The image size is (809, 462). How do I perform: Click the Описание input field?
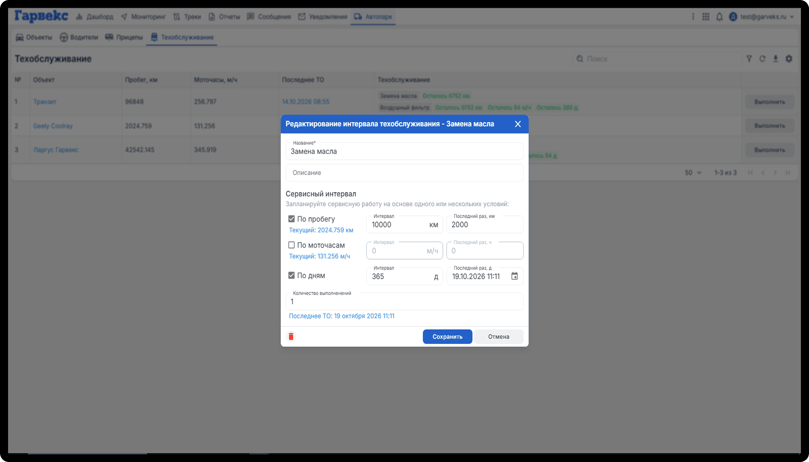404,173
